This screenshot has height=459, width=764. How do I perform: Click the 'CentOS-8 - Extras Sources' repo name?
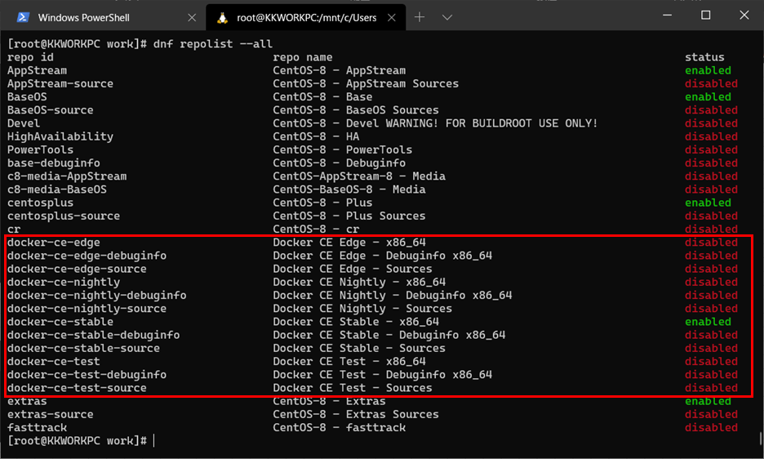click(x=356, y=414)
